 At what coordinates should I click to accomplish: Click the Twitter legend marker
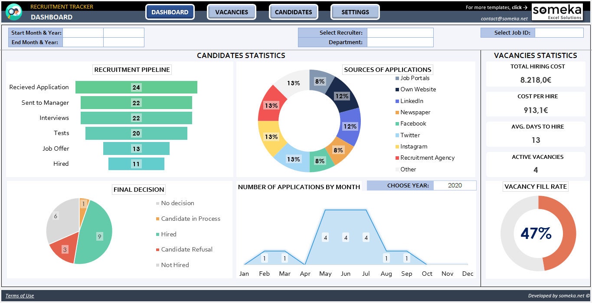(x=397, y=135)
